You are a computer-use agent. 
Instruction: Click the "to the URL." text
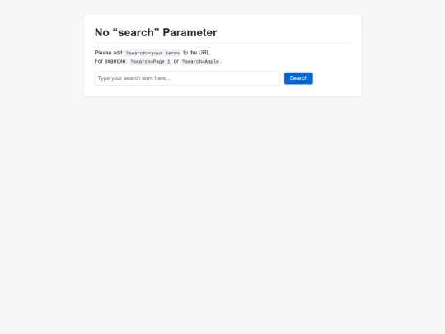click(x=197, y=53)
